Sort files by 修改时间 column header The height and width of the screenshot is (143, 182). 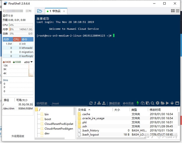coord(163,110)
